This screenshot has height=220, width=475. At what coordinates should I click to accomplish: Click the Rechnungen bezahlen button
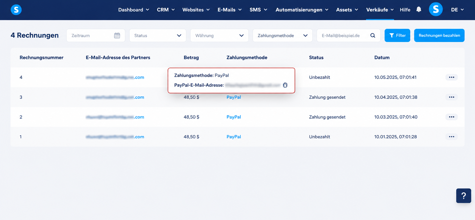coord(439,35)
